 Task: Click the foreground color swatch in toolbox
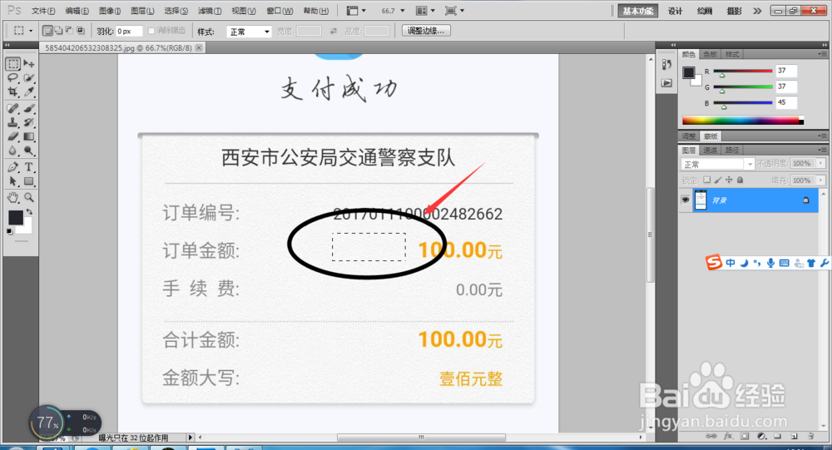tap(15, 217)
